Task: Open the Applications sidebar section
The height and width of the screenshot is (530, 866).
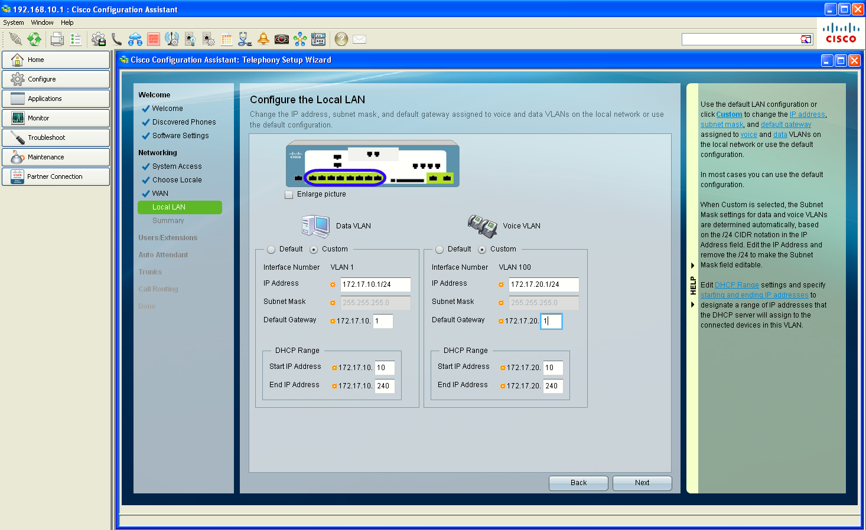Action: tap(56, 99)
